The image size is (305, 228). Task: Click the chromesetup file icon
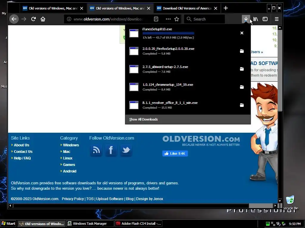pyautogui.click(x=134, y=87)
